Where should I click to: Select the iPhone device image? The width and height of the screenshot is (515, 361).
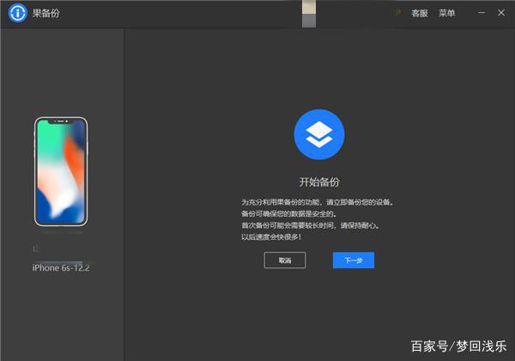point(61,170)
